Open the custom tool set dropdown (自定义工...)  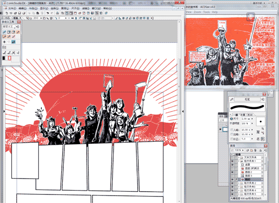(9, 27)
